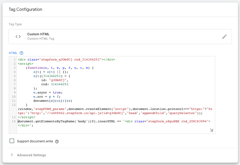Image resolution: width=240 pixels, height=165 pixels.
Task: Expand the Advanced Settings chevron
Action: coord(12,155)
